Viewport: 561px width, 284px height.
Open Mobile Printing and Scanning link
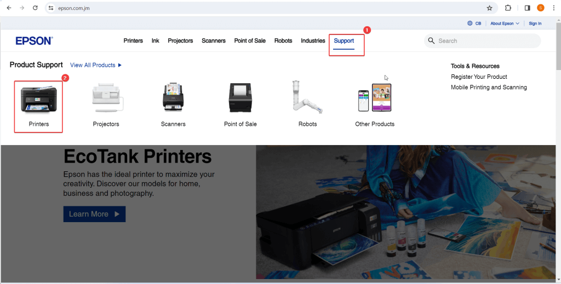(489, 87)
